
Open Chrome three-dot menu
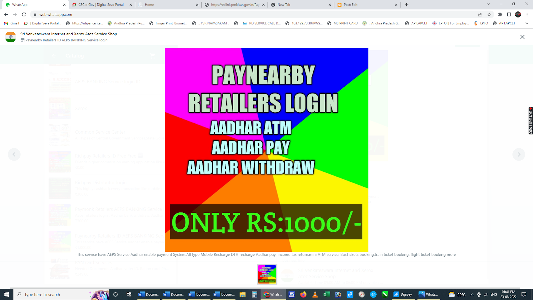pyautogui.click(x=527, y=14)
